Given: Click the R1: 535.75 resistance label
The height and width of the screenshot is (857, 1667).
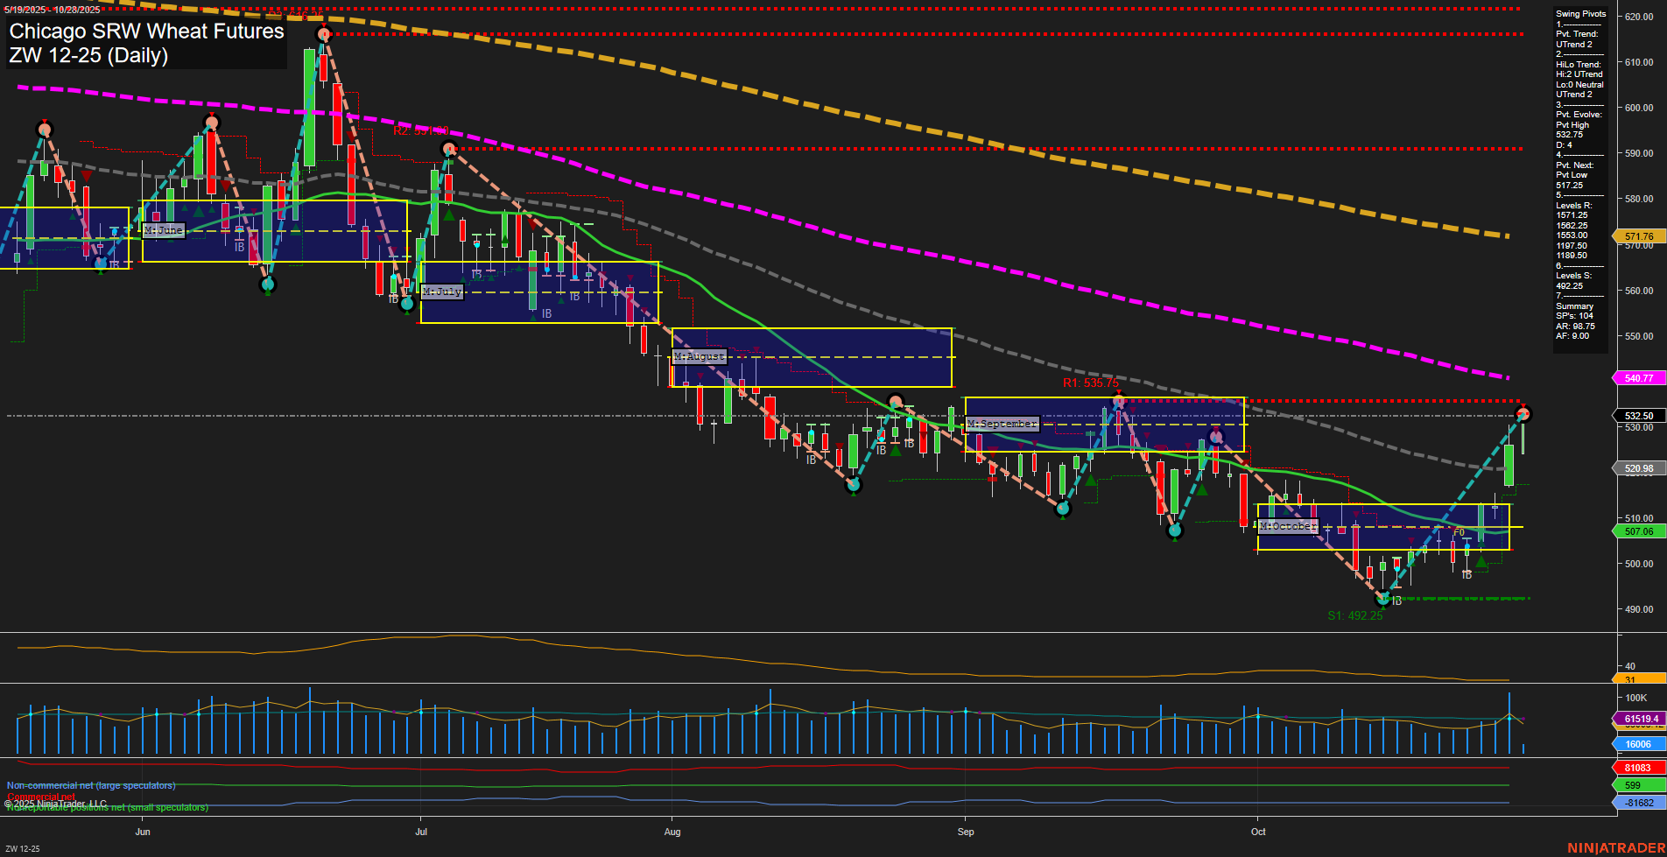Looking at the screenshot, I should pyautogui.click(x=1091, y=383).
